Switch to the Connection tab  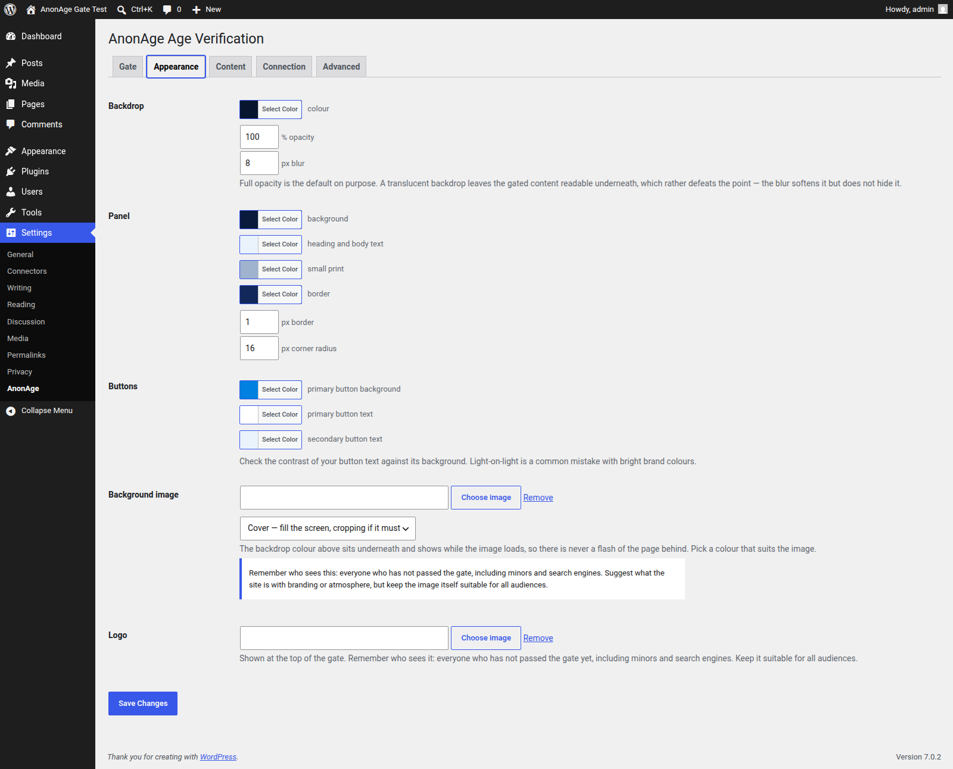(284, 67)
